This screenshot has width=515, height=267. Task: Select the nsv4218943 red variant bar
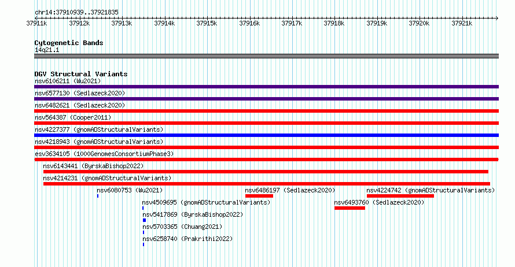[266, 147]
